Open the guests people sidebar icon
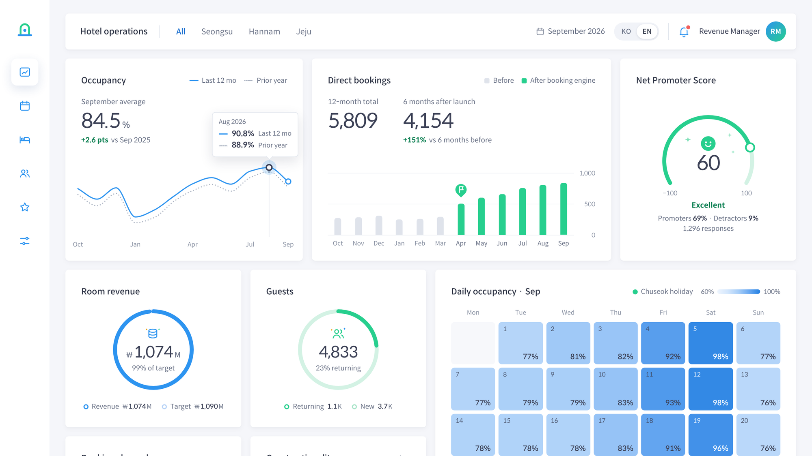The height and width of the screenshot is (456, 812). (25, 173)
